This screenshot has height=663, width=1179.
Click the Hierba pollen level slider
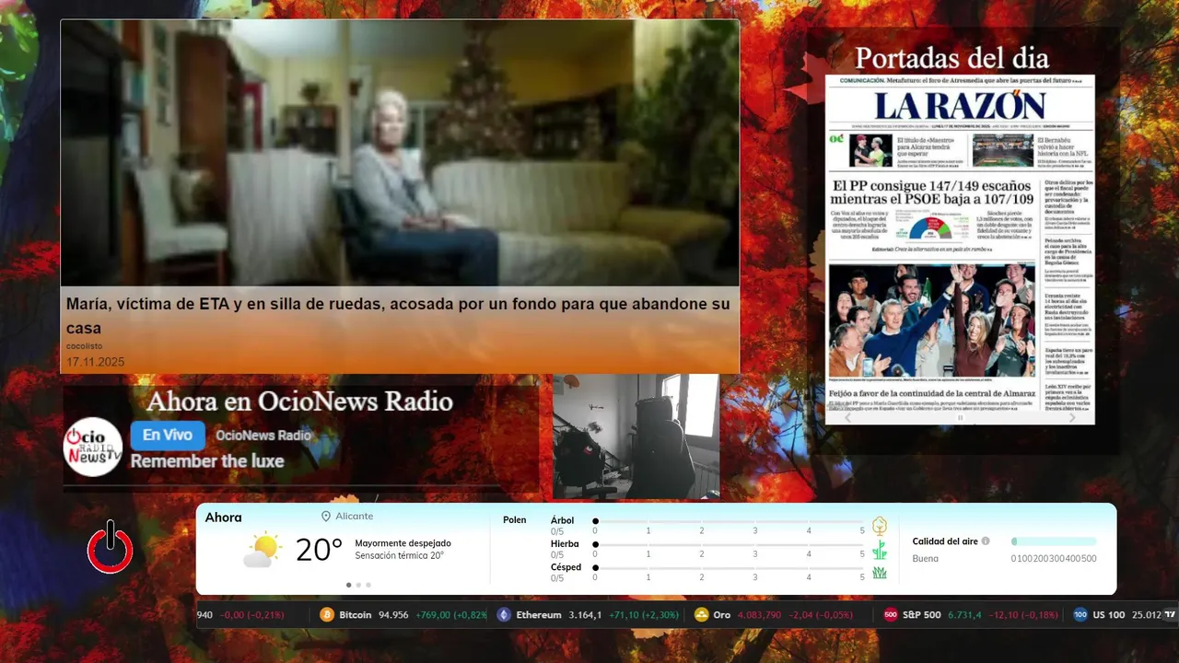tap(729, 545)
